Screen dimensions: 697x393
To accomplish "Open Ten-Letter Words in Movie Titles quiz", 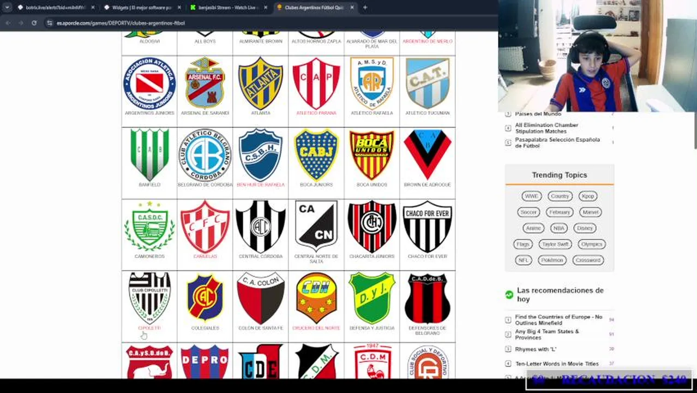I will (557, 364).
